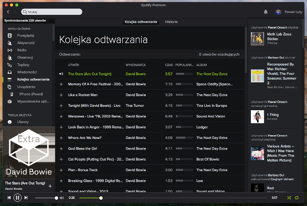This screenshot has width=307, height=206.
Task: Click the track list scrollbar
Action: coord(246,50)
